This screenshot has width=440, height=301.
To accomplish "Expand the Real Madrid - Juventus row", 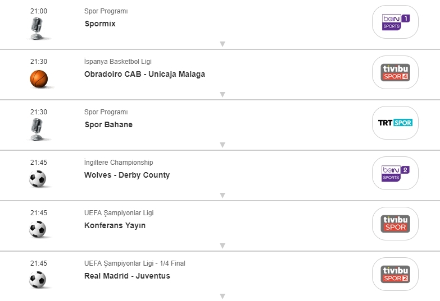I will [x=223, y=296].
